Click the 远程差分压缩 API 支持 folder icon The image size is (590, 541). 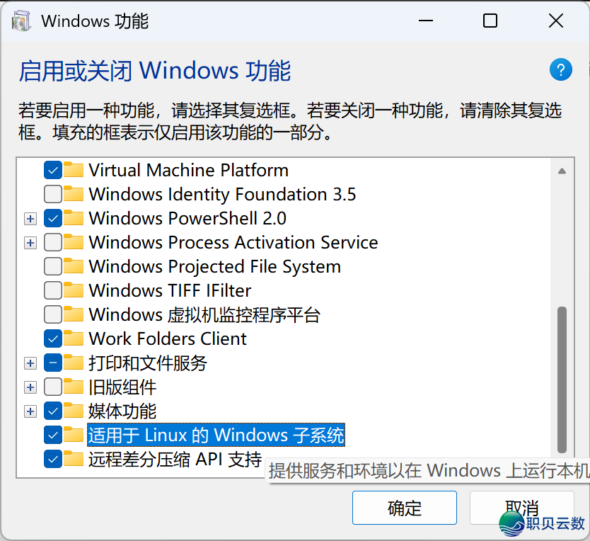74,459
